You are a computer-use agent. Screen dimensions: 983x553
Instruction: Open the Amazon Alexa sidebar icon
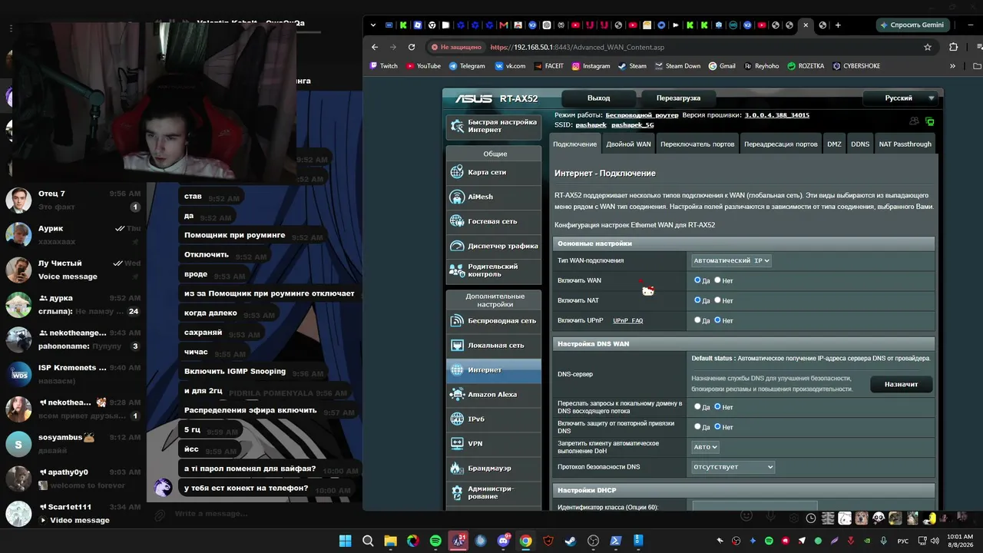(x=457, y=394)
